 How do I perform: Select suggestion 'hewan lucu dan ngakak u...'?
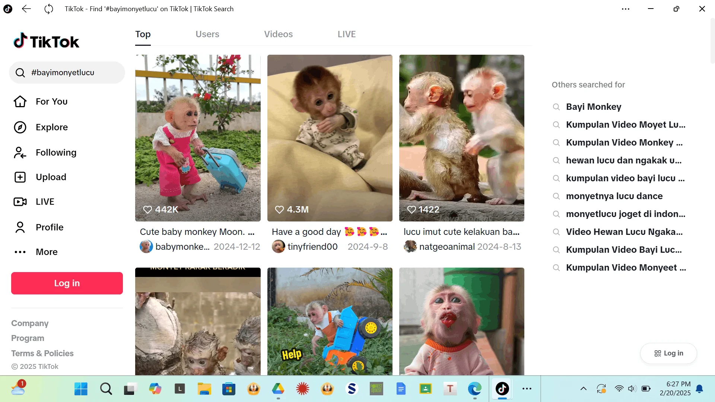(x=624, y=160)
